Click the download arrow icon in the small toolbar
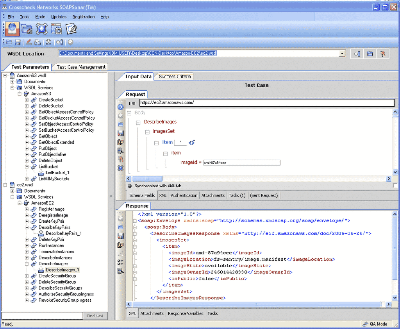This screenshot has width=400, height=329. [x=48, y=42]
